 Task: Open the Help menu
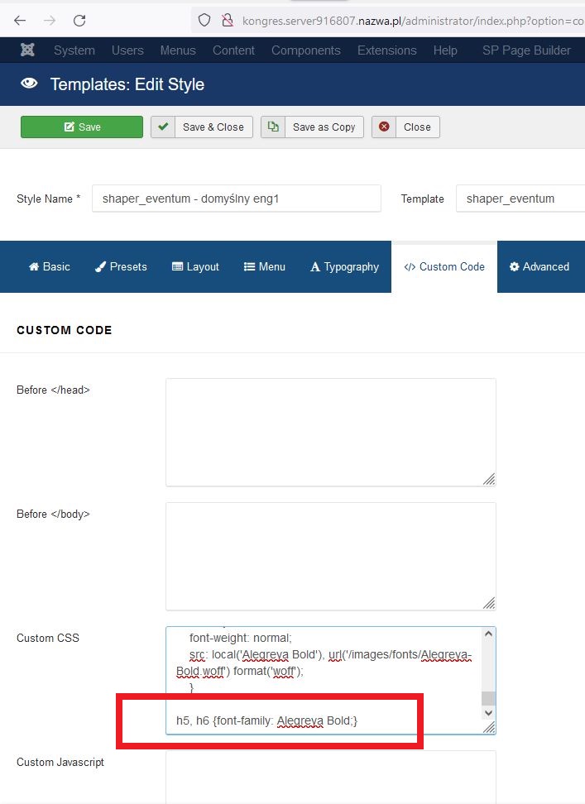(x=445, y=50)
